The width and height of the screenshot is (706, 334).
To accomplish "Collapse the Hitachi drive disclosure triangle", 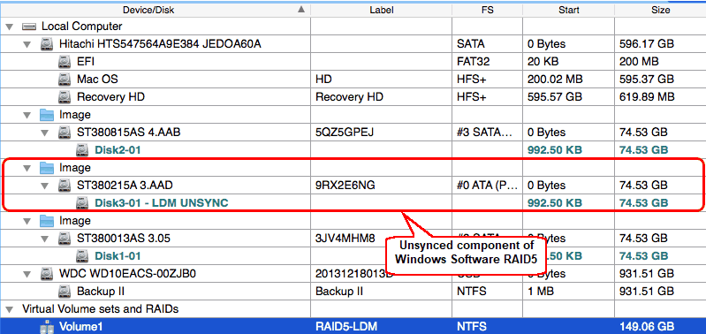I will click(27, 44).
